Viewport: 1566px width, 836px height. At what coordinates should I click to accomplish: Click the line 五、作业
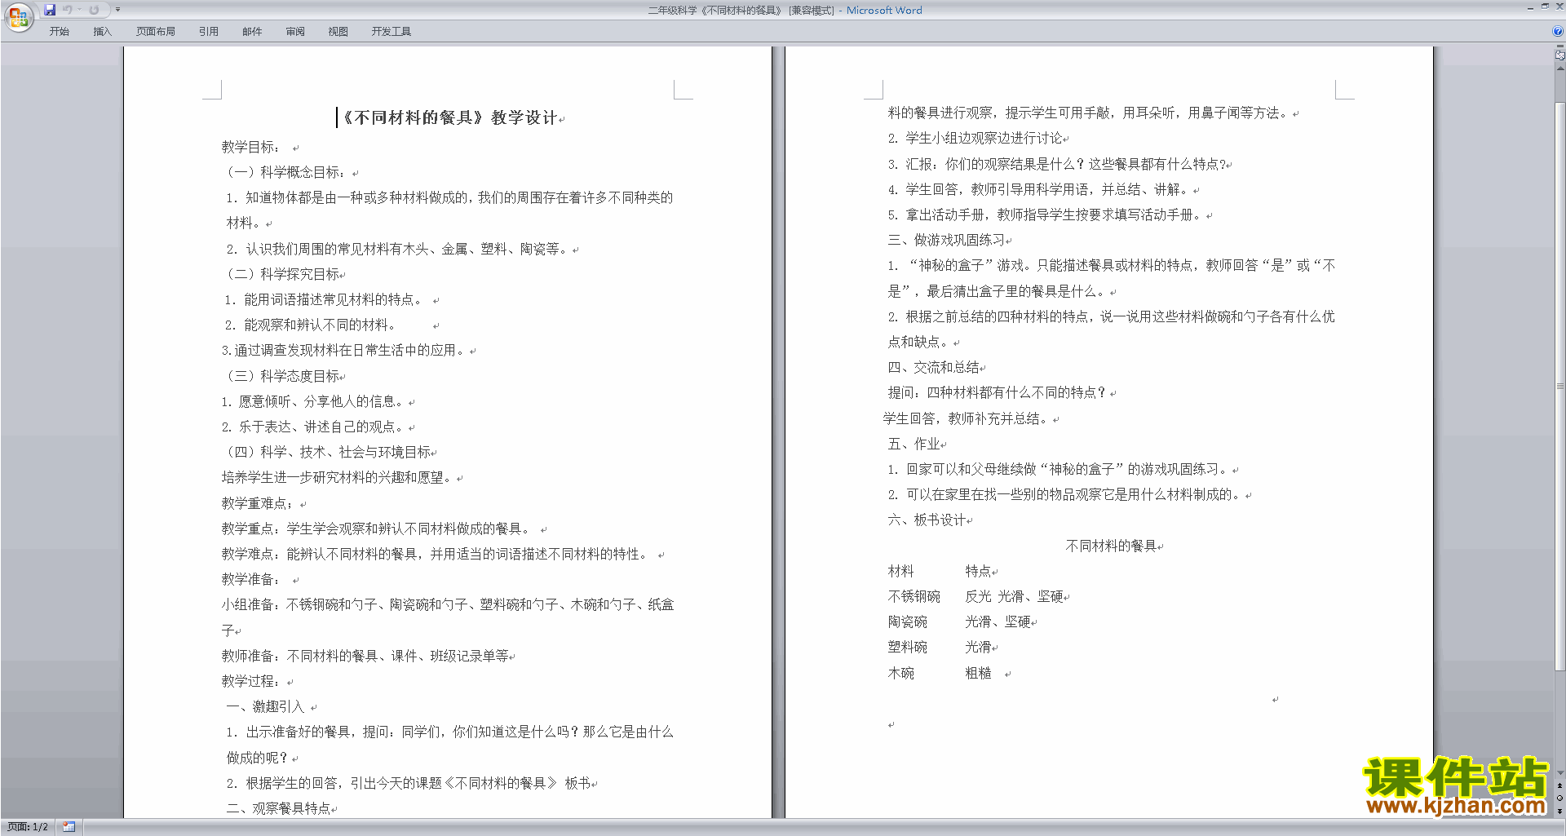[x=914, y=444]
